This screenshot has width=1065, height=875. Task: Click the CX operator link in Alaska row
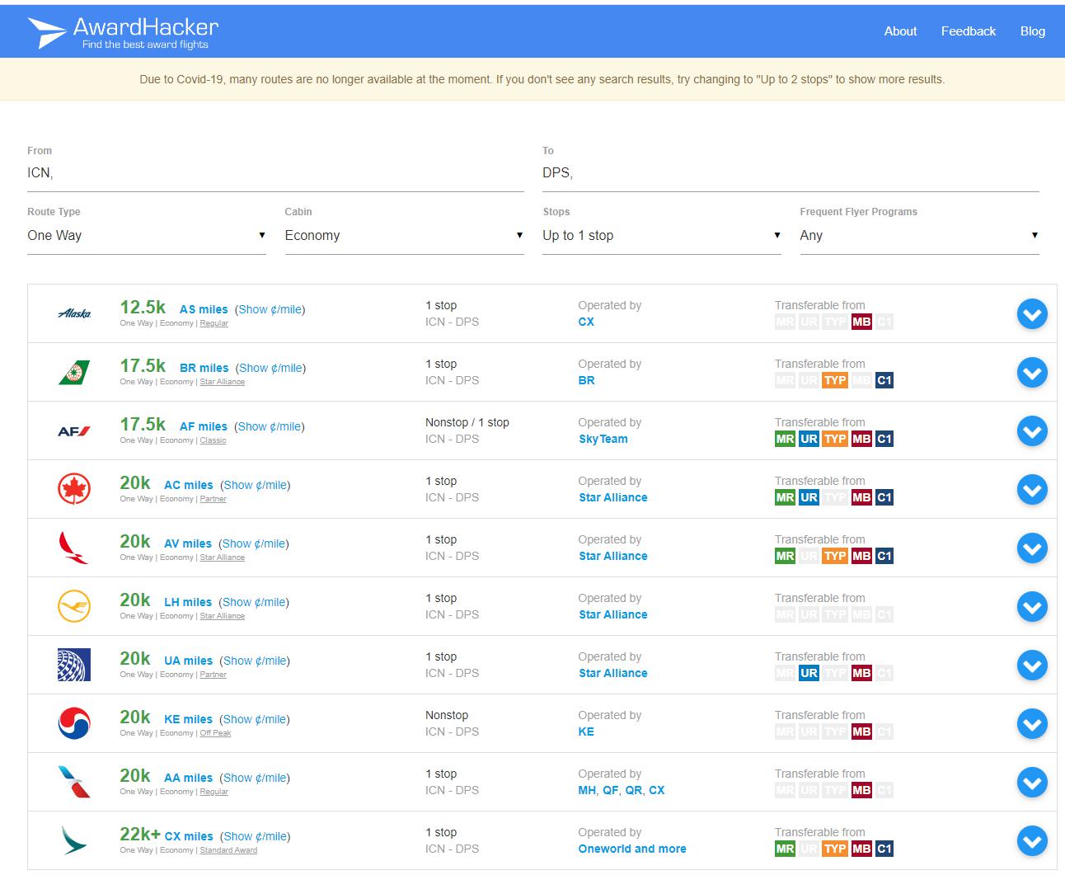pyautogui.click(x=586, y=322)
